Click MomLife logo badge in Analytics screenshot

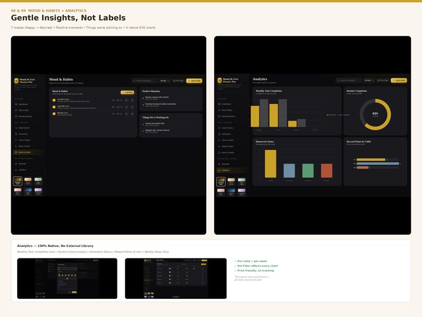[220, 80]
